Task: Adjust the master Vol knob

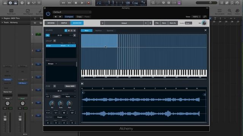Action: pyautogui.click(x=204, y=23)
